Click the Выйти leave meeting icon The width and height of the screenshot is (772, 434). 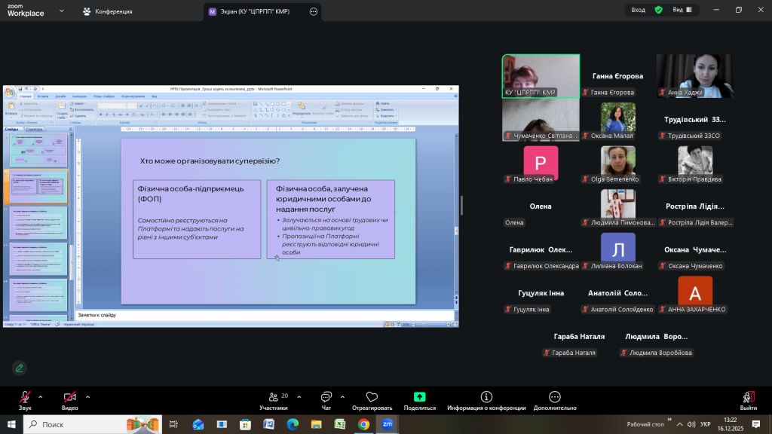point(748,397)
